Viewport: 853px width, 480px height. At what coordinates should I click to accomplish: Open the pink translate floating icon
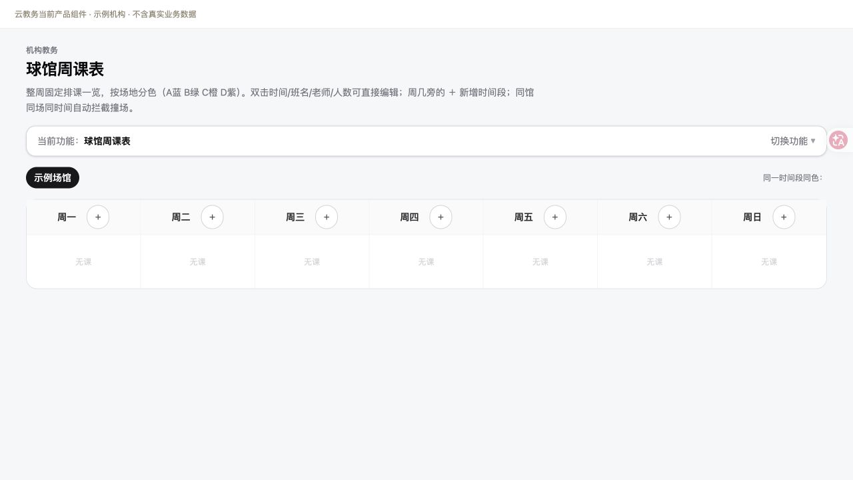[x=838, y=140]
